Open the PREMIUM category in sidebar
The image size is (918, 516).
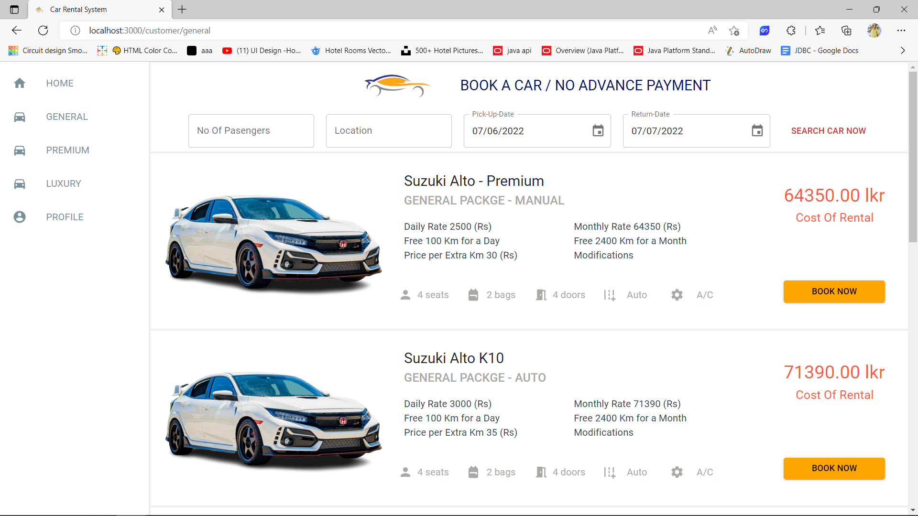click(x=67, y=150)
